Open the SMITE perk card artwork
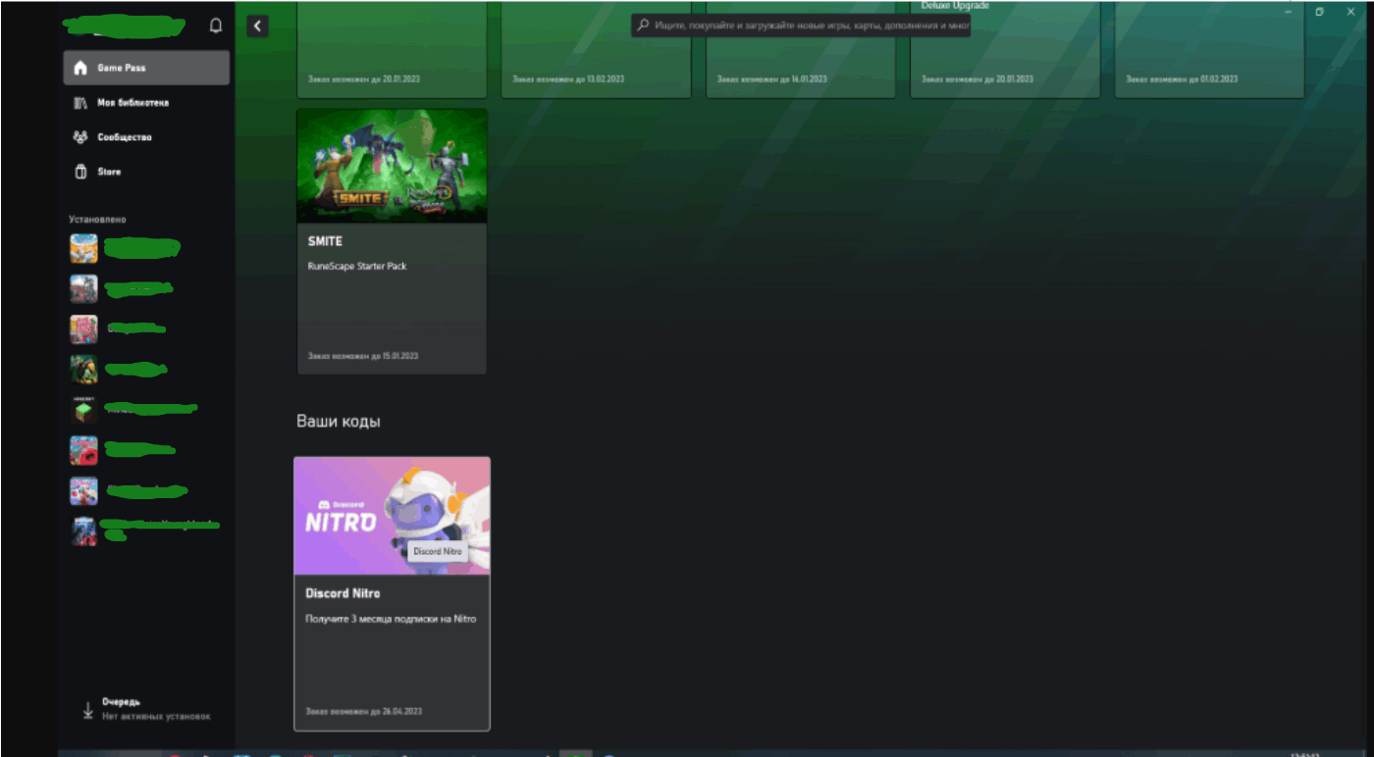The height and width of the screenshot is (757, 1374). point(392,166)
